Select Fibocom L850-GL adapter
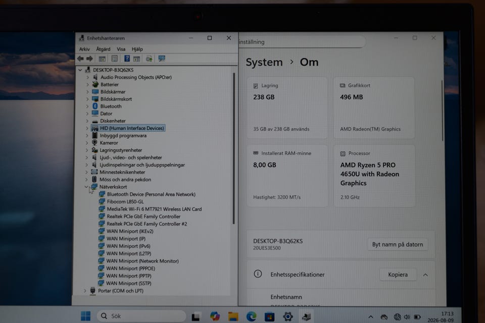Image resolution: width=485 pixels, height=323 pixels. pyautogui.click(x=125, y=202)
